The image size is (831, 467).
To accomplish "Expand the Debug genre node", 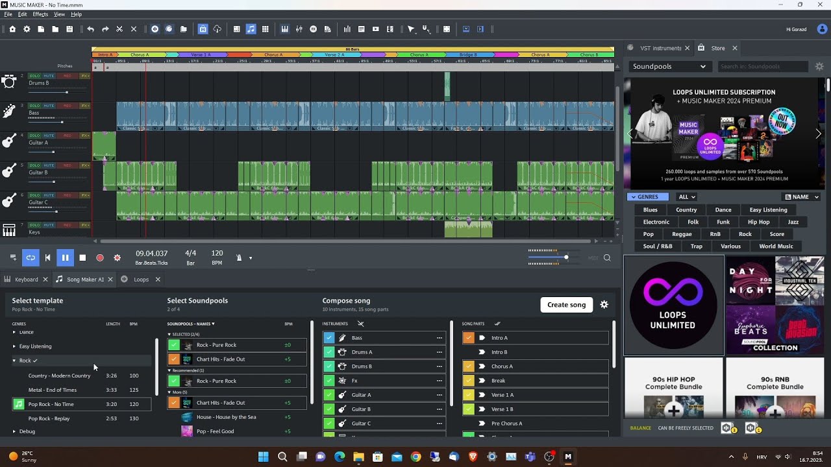I will [14, 431].
